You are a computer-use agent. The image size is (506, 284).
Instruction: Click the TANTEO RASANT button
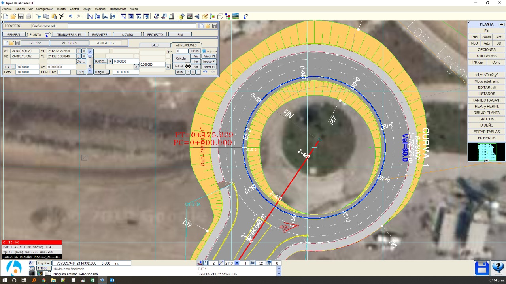coord(487,100)
